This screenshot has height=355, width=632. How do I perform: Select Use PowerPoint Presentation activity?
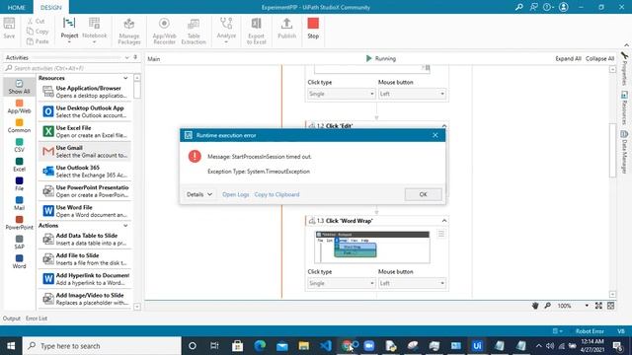(85, 190)
